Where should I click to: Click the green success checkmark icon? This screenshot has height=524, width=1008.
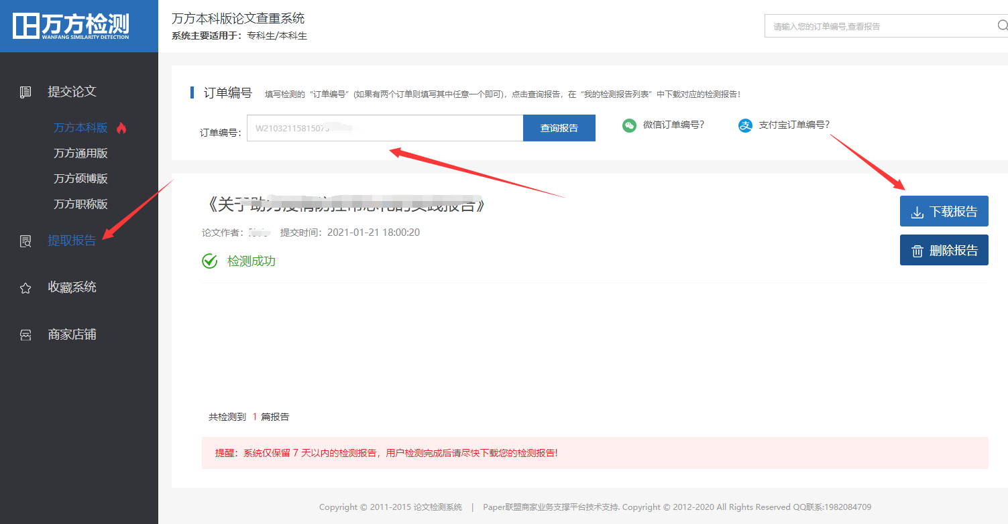point(210,261)
